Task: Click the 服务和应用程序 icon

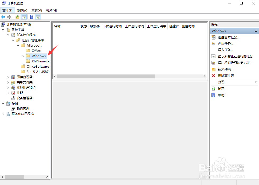Action: click(8, 114)
